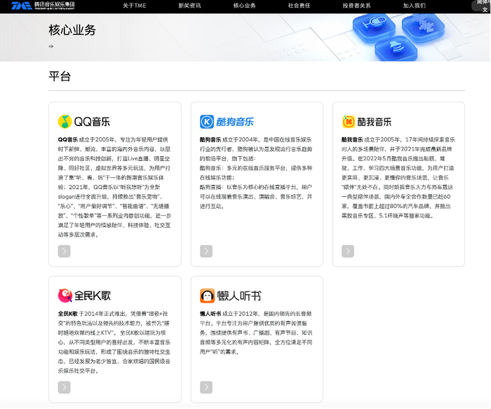The image size is (491, 409).
Task: Open QQ音乐 details with its arrow button
Action: click(x=65, y=251)
